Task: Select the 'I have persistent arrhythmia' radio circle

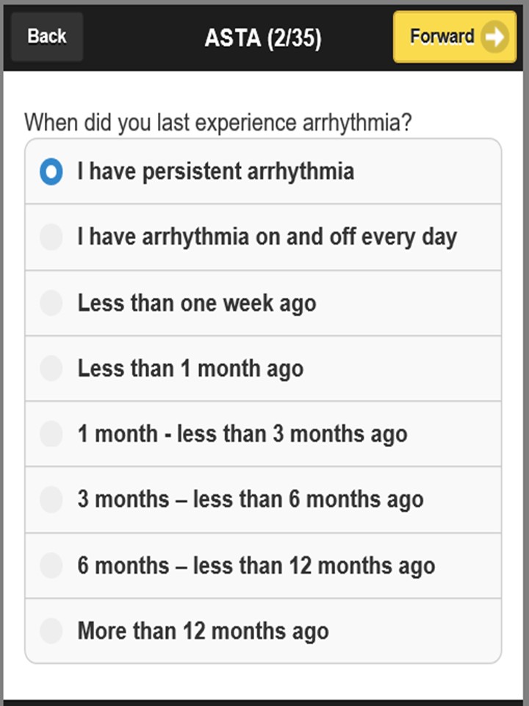Action: [51, 171]
